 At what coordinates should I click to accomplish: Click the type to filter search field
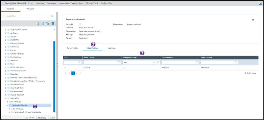[25, 16]
